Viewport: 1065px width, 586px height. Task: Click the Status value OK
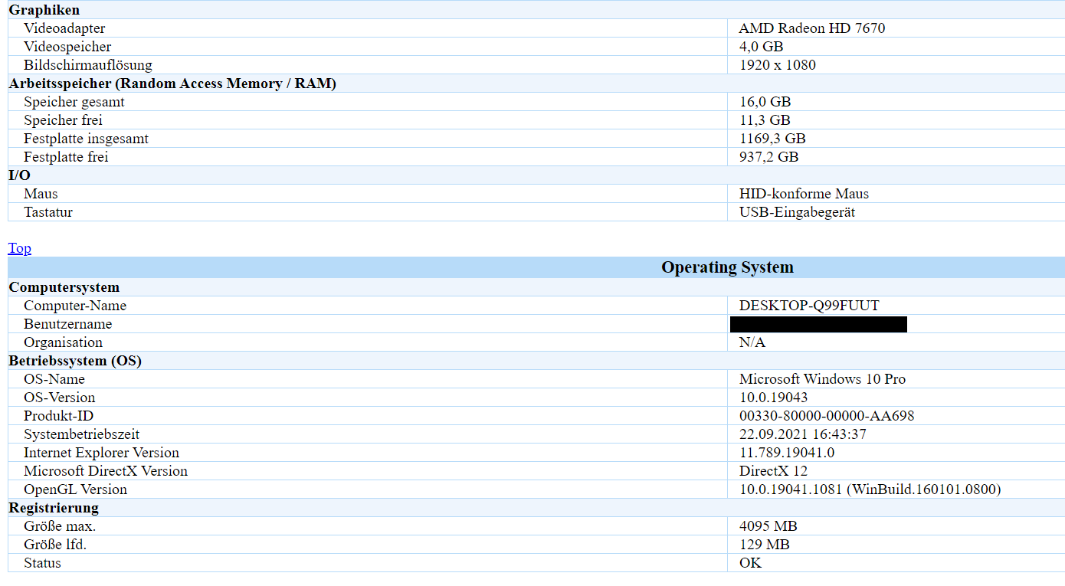pyautogui.click(x=750, y=563)
